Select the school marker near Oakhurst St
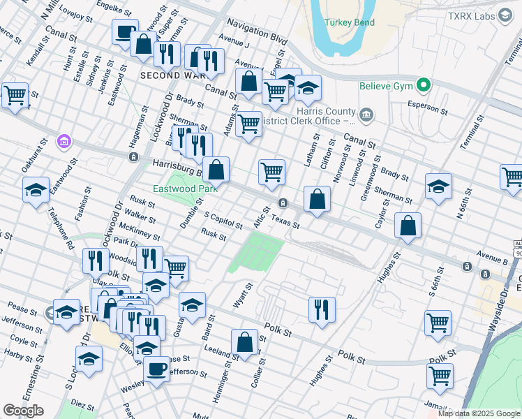Image resolution: width=522 pixels, height=419 pixels. point(36,191)
